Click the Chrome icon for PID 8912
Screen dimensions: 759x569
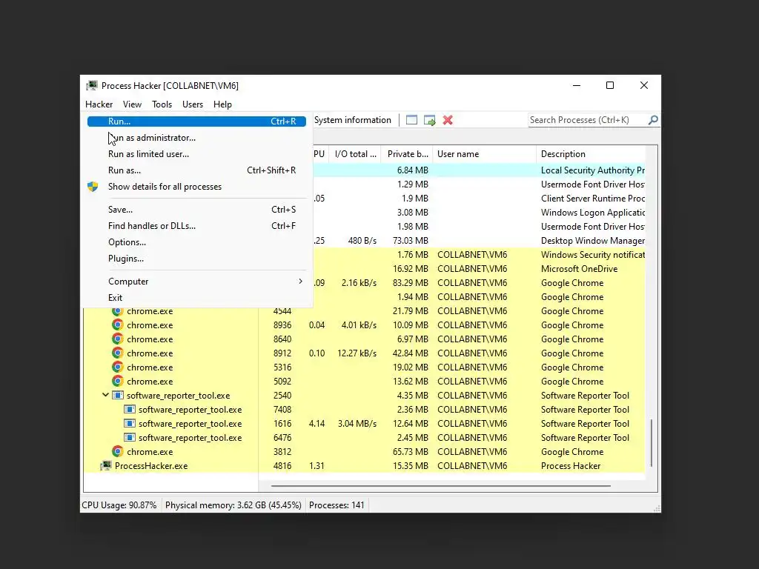pyautogui.click(x=118, y=353)
